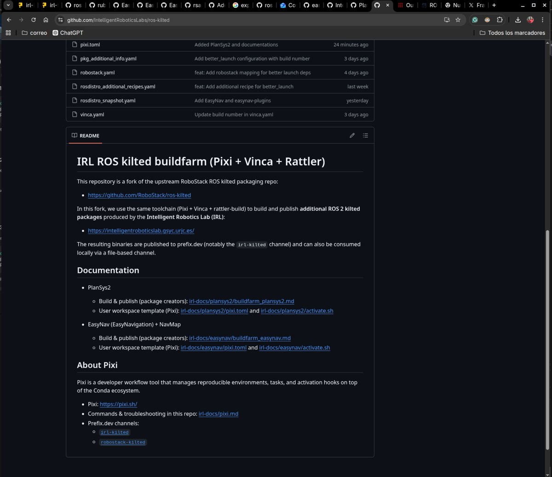Click the file icon beside robostack.yaml

tap(75, 73)
